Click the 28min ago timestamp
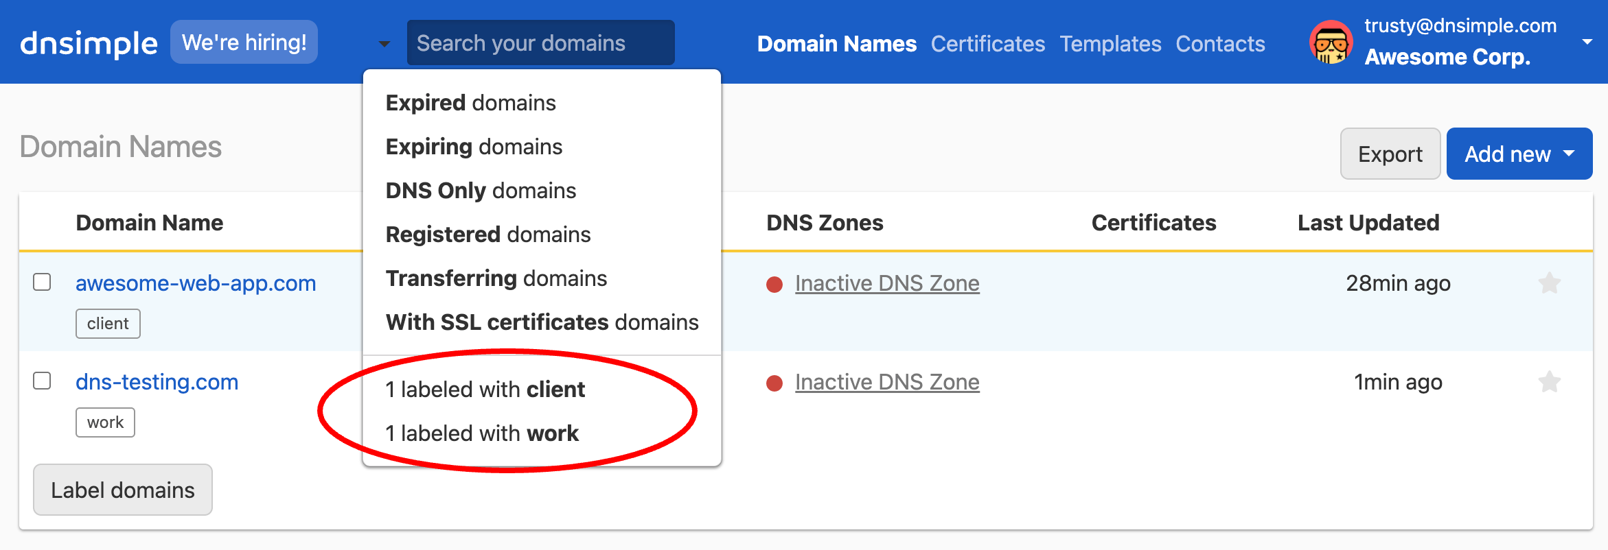Image resolution: width=1608 pixels, height=550 pixels. coord(1398,283)
